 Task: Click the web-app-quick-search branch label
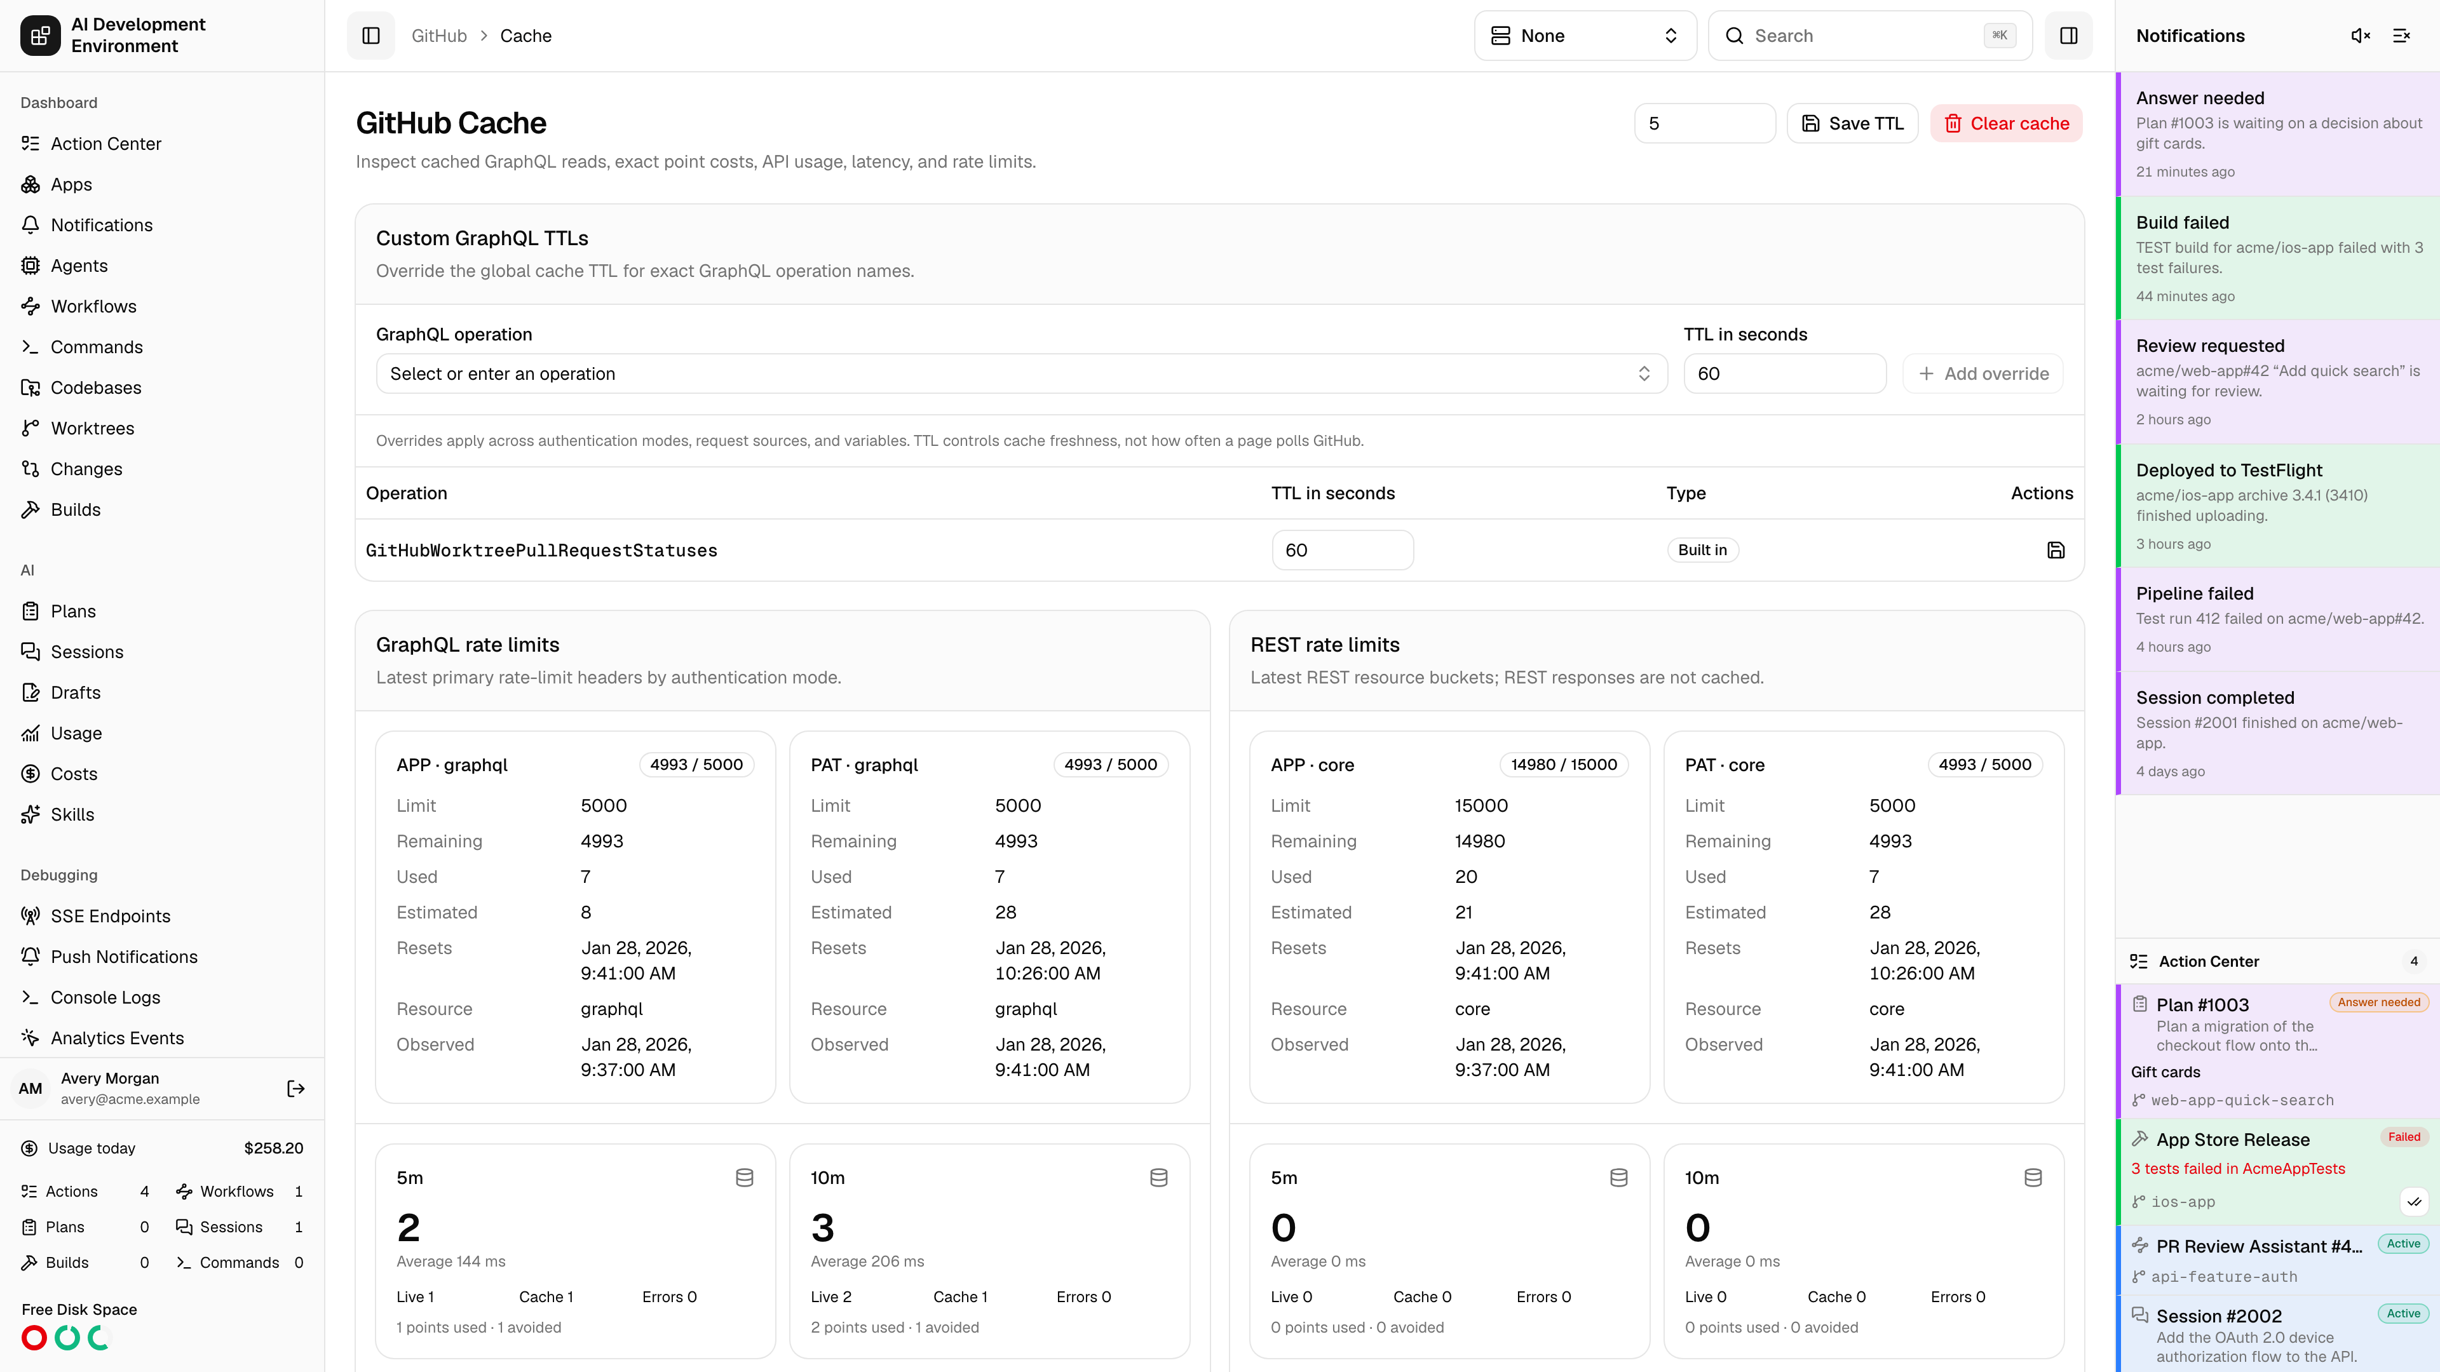click(2241, 1100)
